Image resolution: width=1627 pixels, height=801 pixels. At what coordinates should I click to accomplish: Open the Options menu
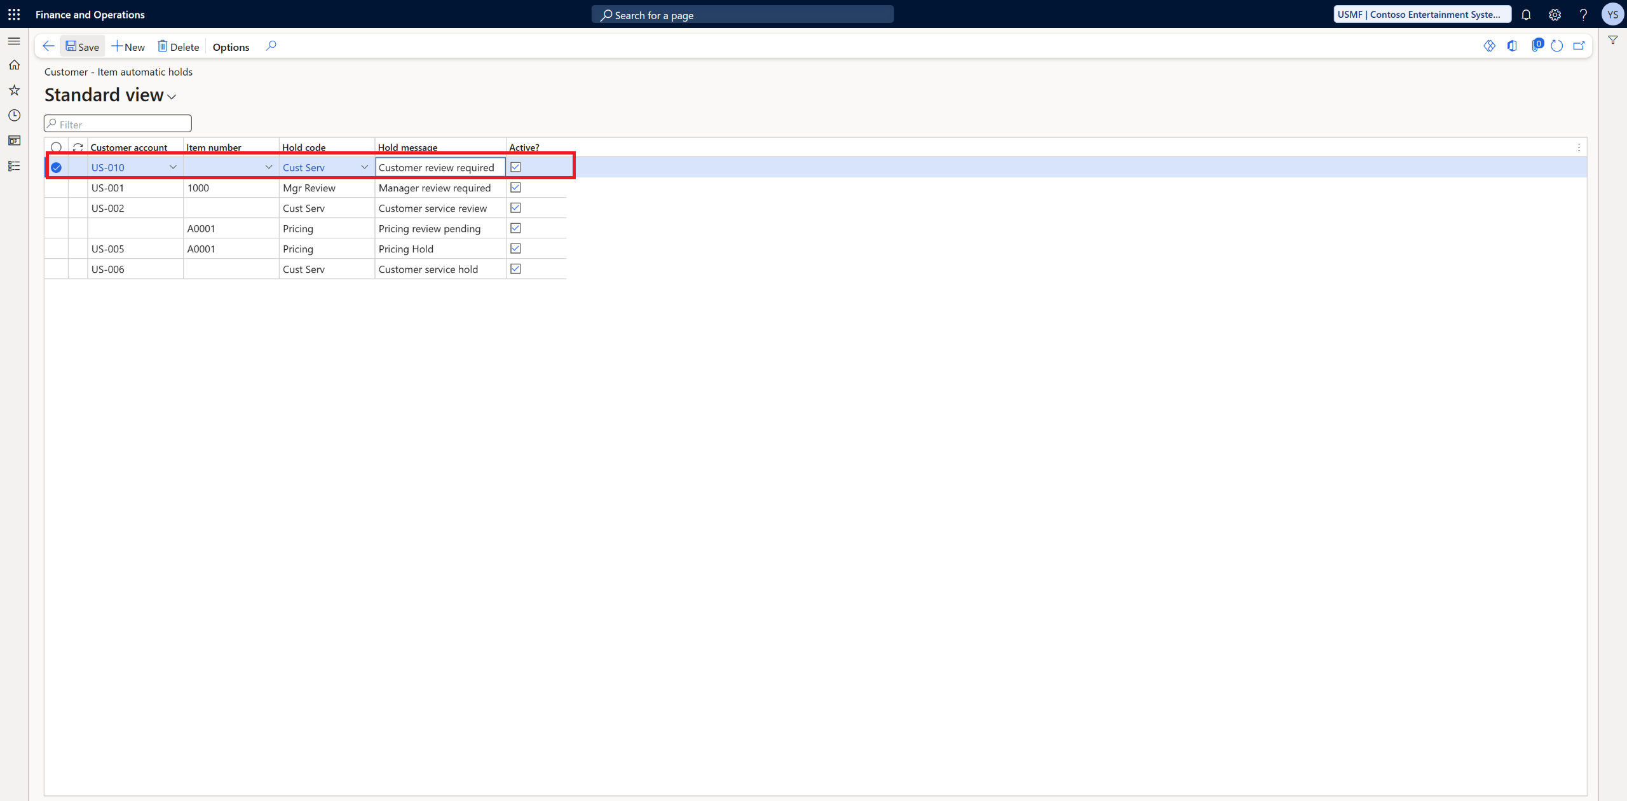(x=230, y=46)
